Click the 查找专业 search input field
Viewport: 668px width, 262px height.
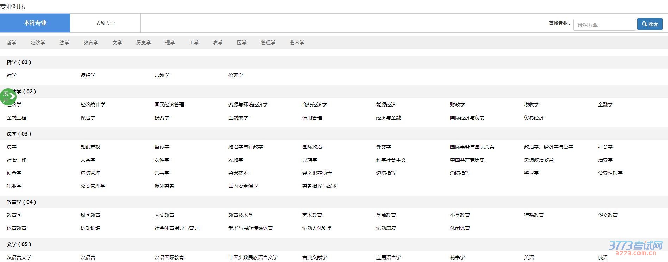pyautogui.click(x=604, y=25)
